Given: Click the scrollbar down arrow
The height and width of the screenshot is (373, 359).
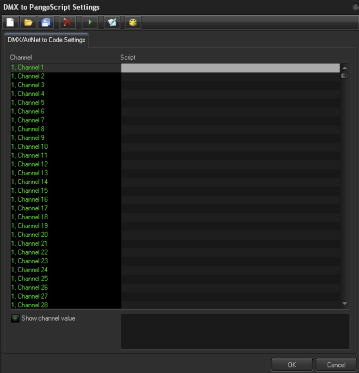Looking at the screenshot, I should [345, 304].
